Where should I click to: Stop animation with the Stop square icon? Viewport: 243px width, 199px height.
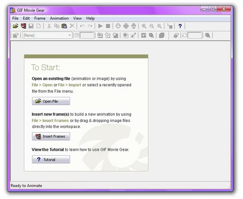[108, 26]
